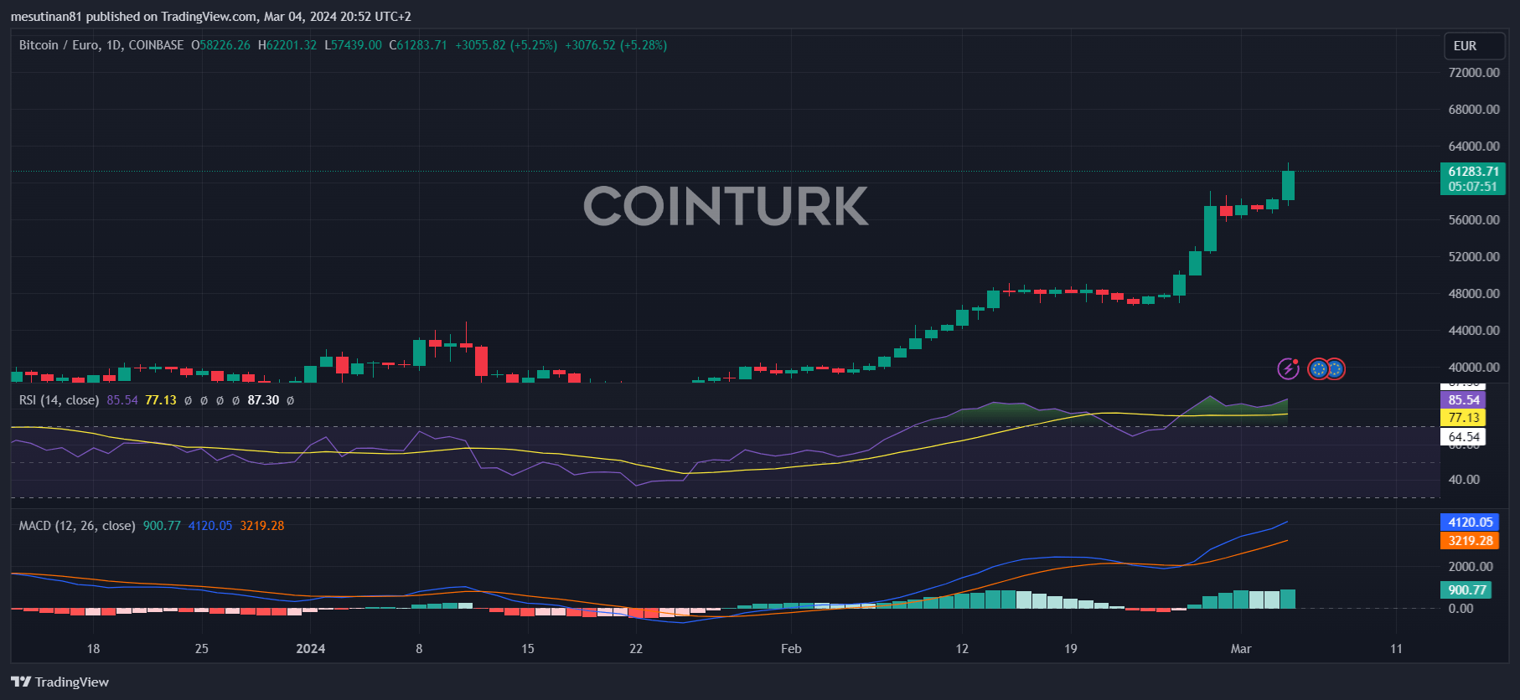Screen dimensions: 1520x700
Task: Open the EUR currency selector
Action: [1474, 46]
